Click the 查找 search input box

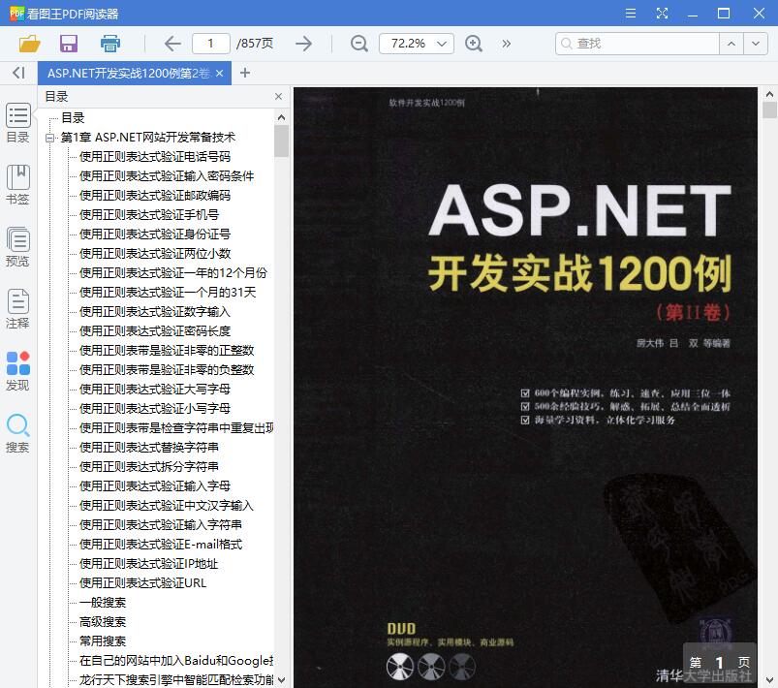[x=638, y=44]
